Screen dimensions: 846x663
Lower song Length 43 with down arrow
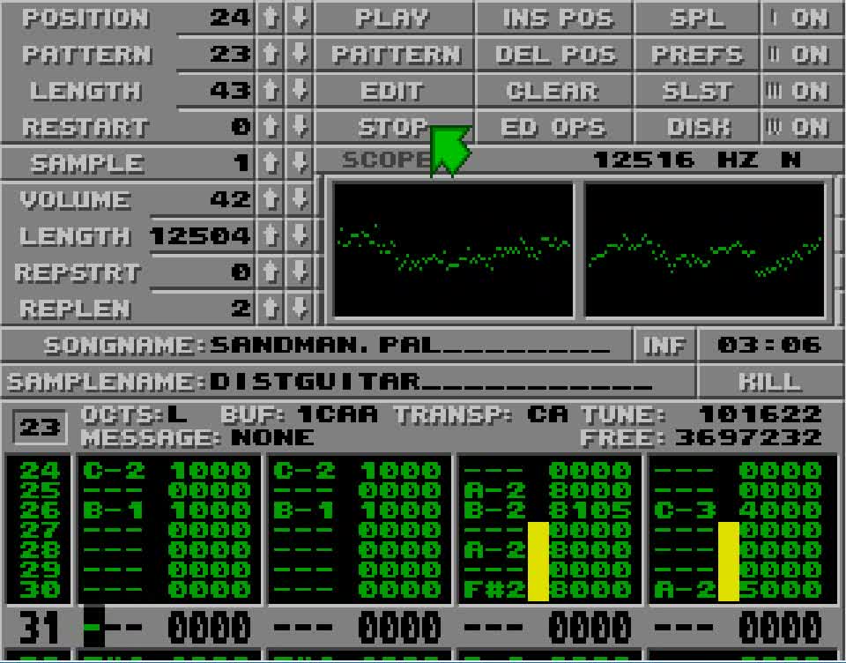coord(300,91)
